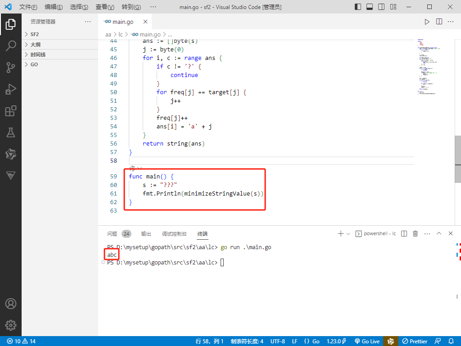Viewport: 461px width, 346px height.
Task: Expand the 时间线 timeline section
Action: click(x=60, y=55)
